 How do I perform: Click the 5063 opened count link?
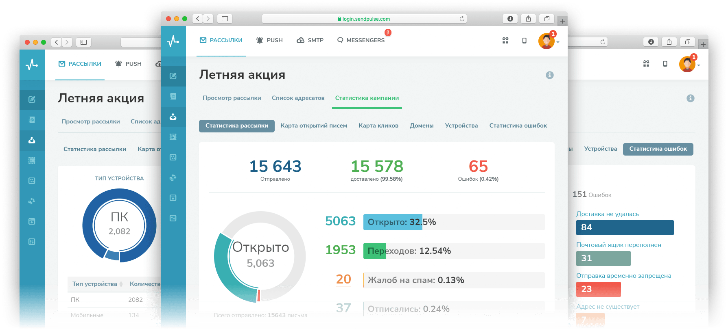click(340, 221)
